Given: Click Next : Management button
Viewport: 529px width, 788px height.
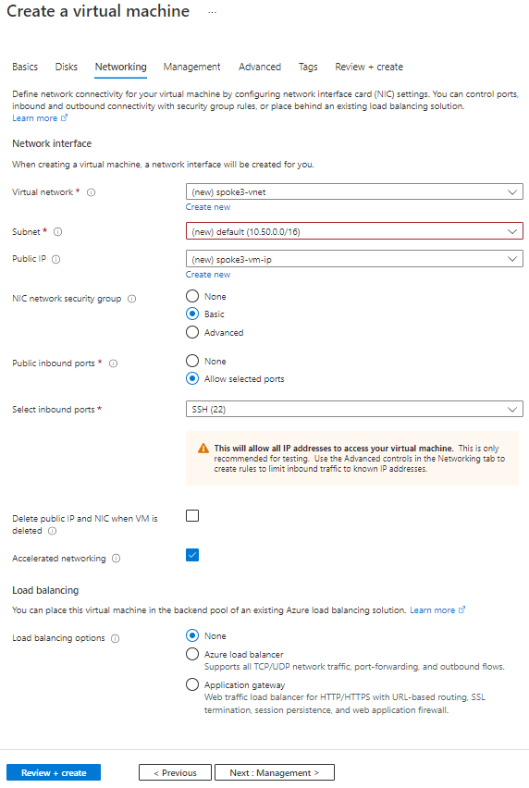Looking at the screenshot, I should (275, 773).
